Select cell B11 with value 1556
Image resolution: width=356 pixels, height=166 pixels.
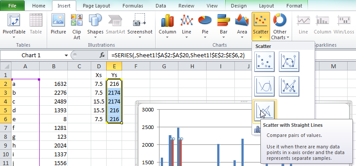pos(53,163)
